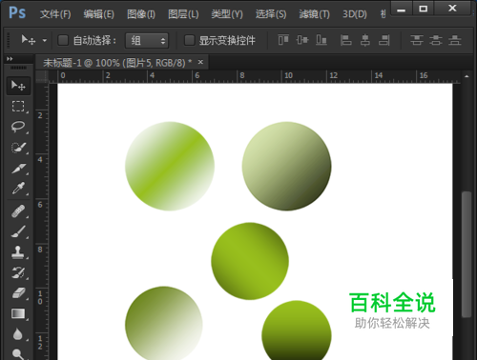Click Distribute vertical centers icon
The image size is (477, 360).
(x=436, y=40)
